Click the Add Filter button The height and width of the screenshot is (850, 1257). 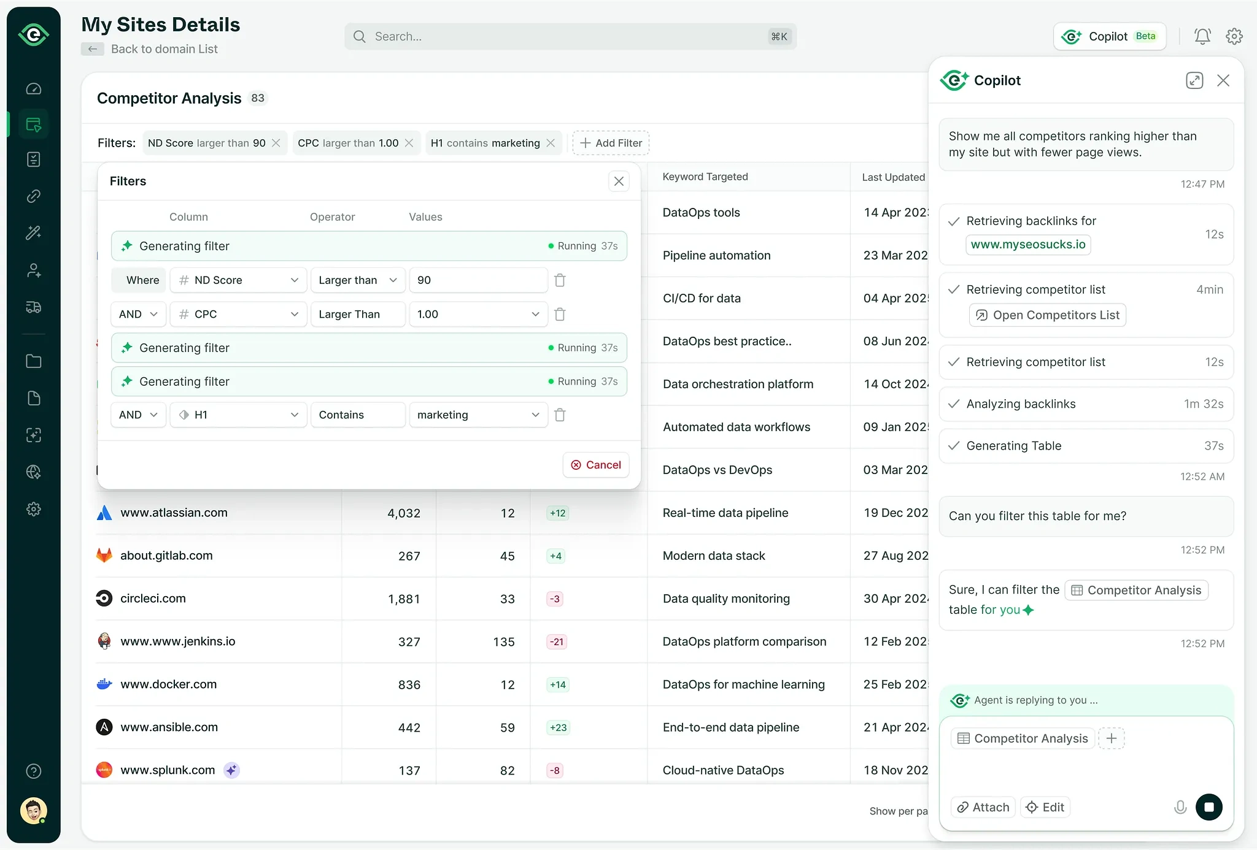click(611, 143)
